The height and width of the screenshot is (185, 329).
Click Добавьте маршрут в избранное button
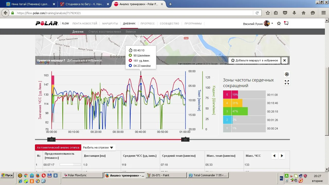pos(254,60)
